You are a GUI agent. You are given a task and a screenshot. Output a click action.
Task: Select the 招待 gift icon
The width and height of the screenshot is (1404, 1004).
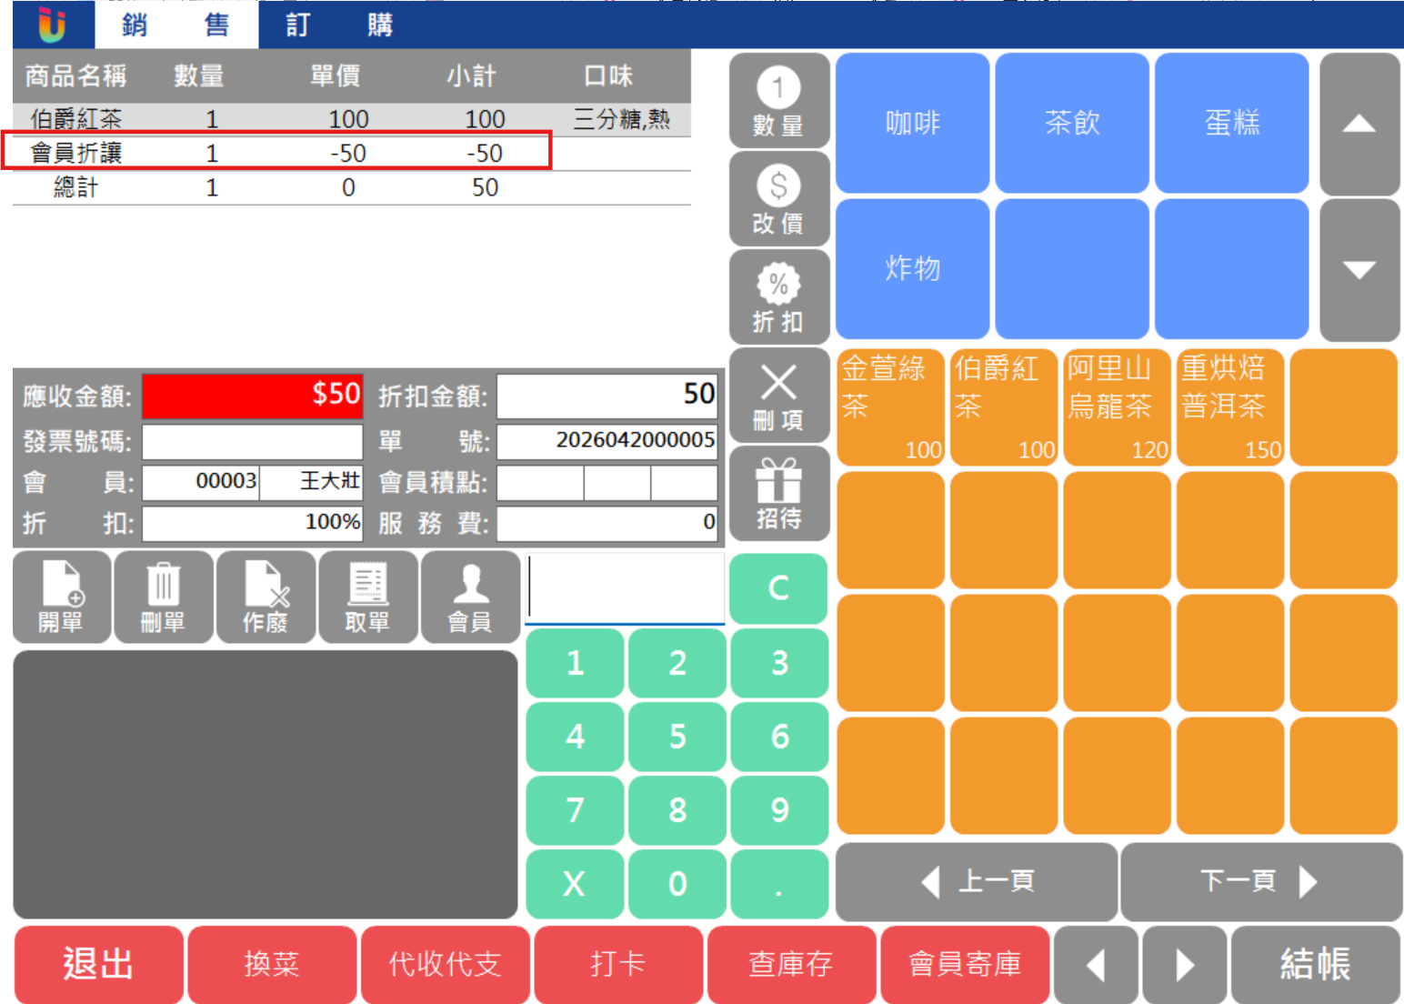coord(778,494)
